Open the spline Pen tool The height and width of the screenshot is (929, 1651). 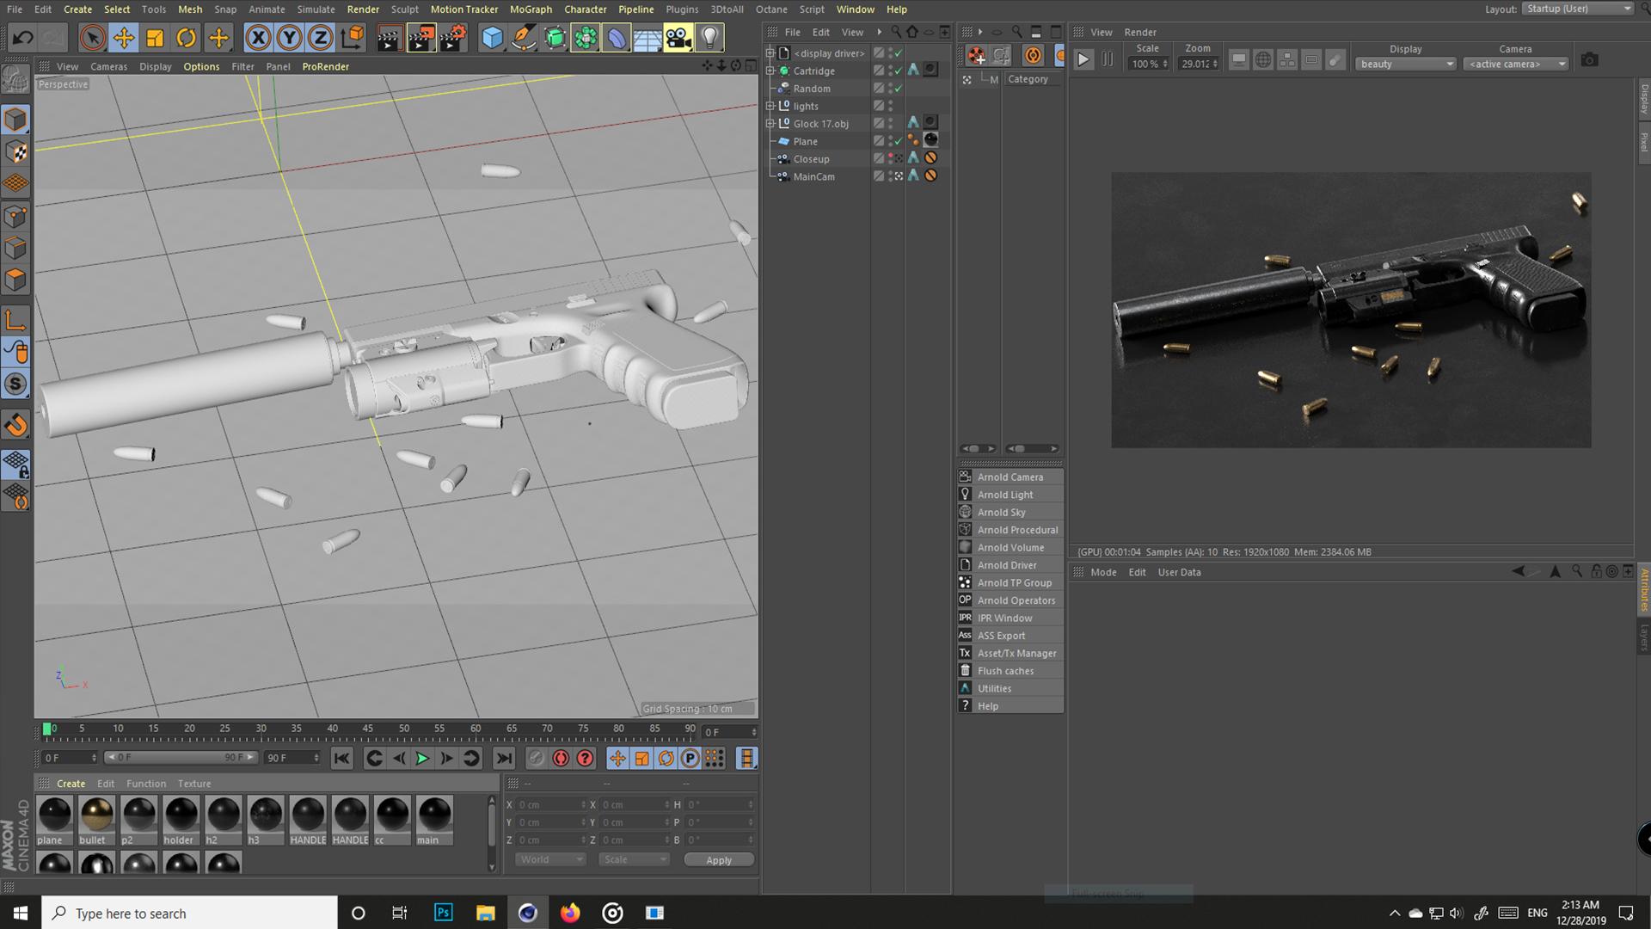[x=523, y=38]
